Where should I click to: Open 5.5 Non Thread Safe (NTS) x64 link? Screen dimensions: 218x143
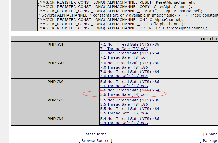click(130, 109)
